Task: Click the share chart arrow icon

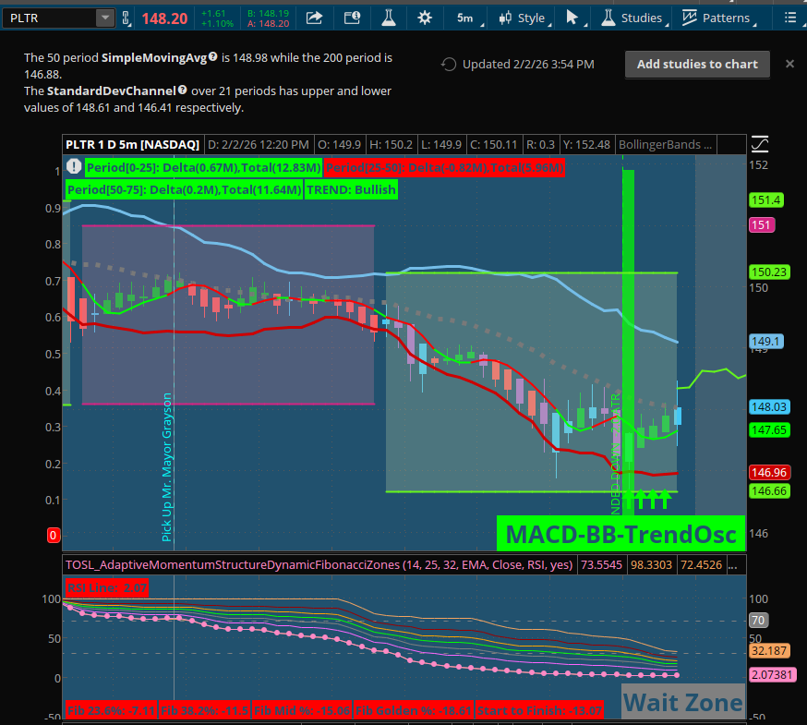Action: [314, 18]
